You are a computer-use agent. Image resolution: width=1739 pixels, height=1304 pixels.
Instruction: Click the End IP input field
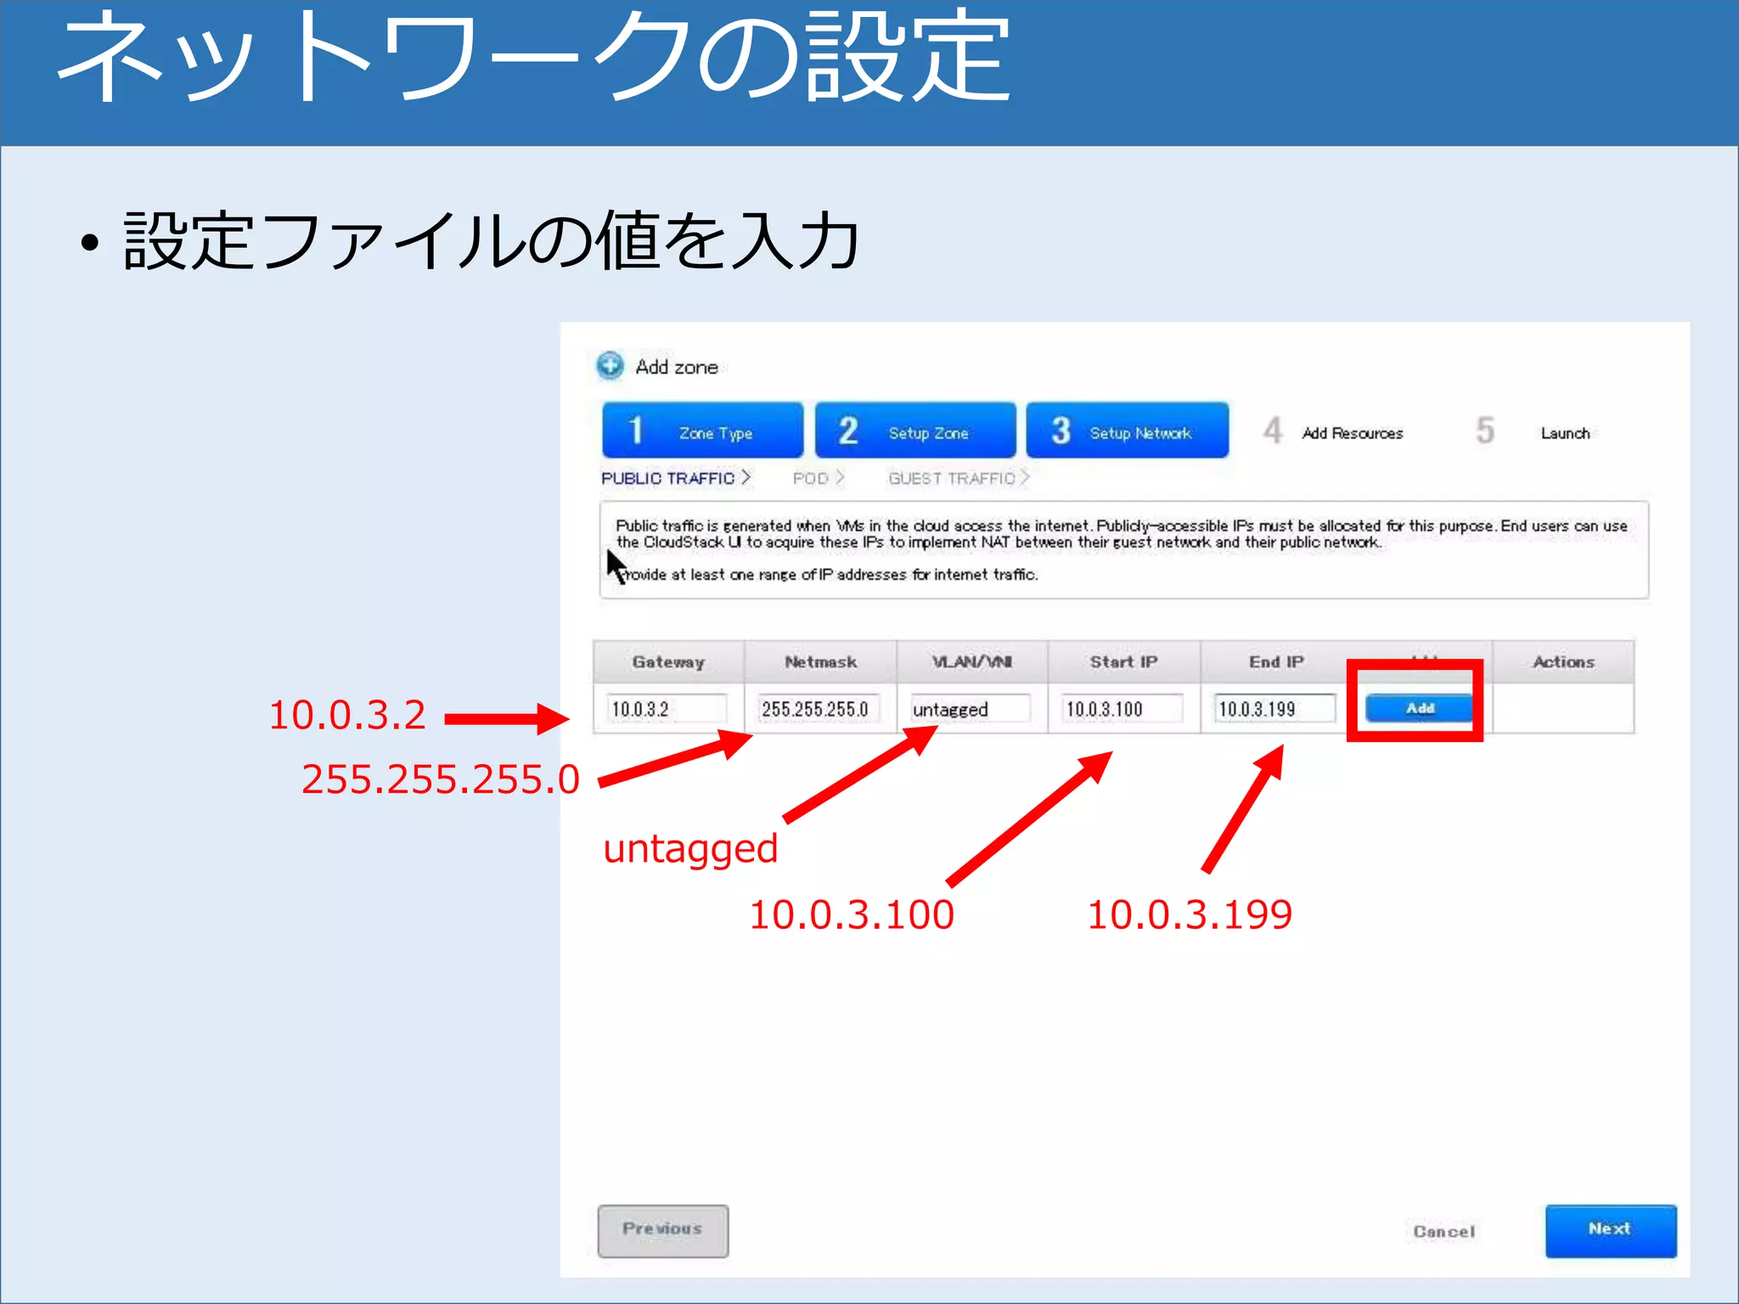pos(1275,709)
